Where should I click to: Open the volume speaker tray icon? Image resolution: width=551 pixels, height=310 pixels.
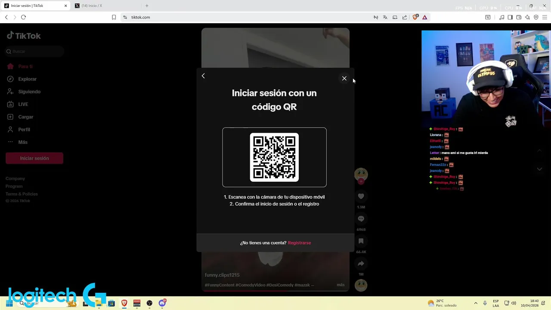coord(514,303)
